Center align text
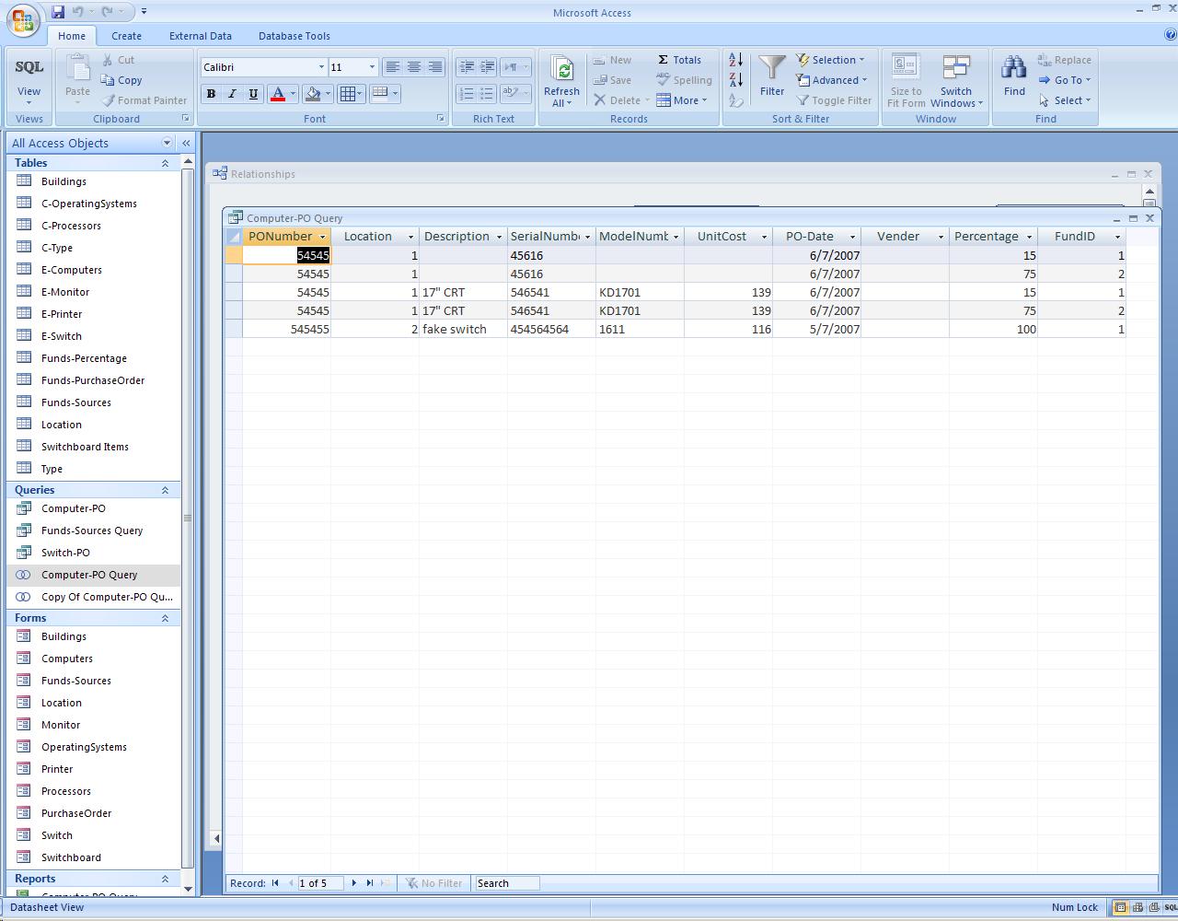 [x=414, y=67]
